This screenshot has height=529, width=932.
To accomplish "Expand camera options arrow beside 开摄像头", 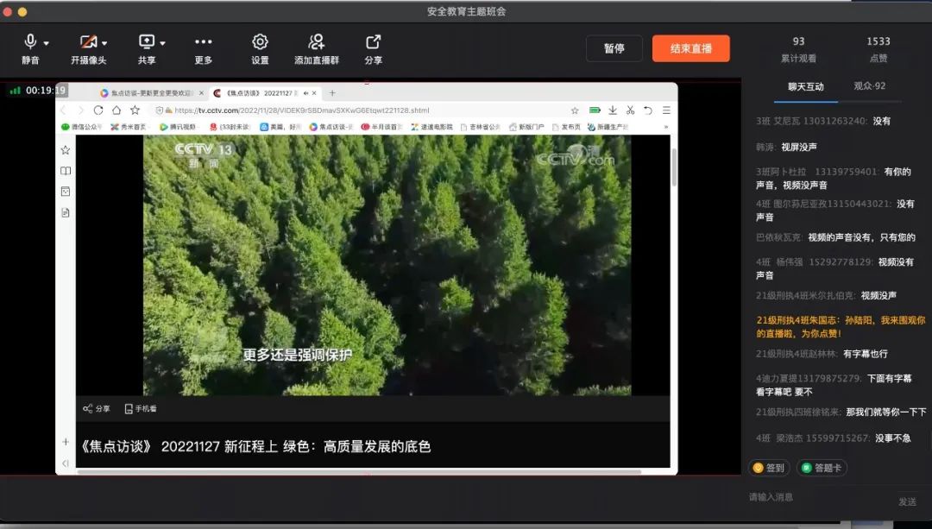I will [104, 43].
